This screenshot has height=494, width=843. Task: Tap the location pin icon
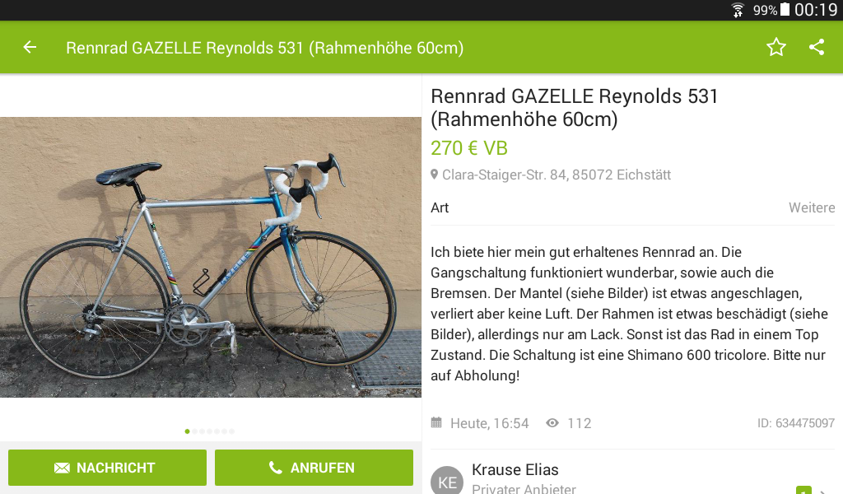click(x=435, y=175)
